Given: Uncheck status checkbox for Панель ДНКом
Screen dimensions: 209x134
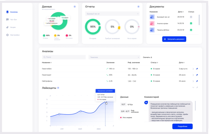Looking at the screenshot, I should pyautogui.click(x=191, y=30).
